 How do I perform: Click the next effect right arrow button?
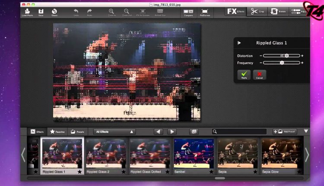click(x=172, y=132)
